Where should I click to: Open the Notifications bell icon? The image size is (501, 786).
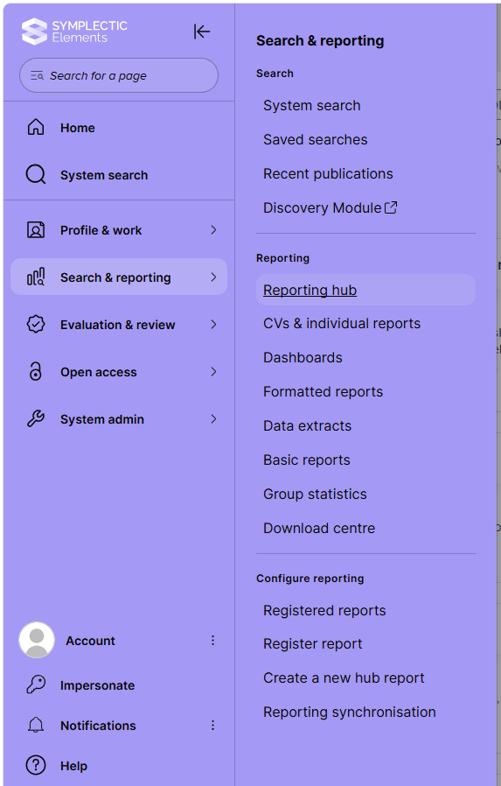[36, 725]
